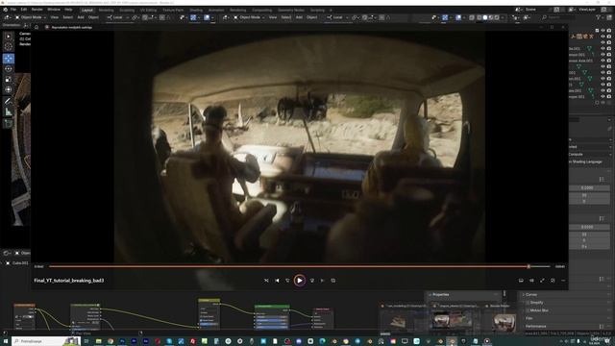
Task: Expand the Film panel
Action: 529,318
